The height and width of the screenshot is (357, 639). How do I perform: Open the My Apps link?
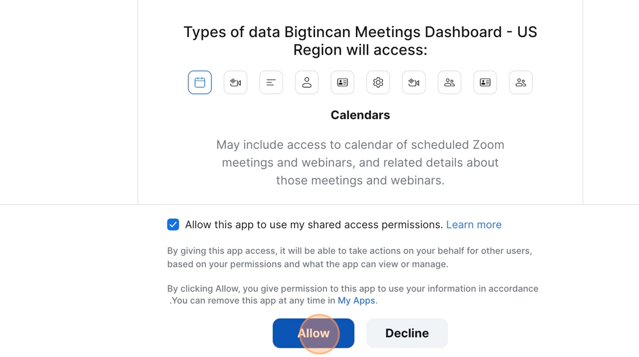pyautogui.click(x=357, y=301)
